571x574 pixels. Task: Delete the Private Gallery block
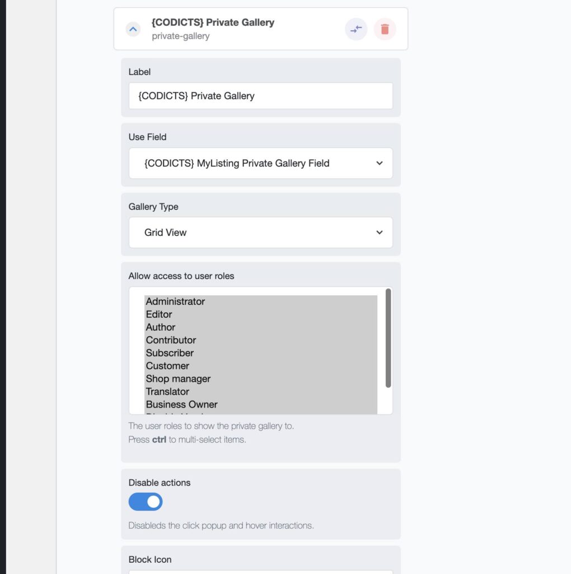pyautogui.click(x=385, y=29)
